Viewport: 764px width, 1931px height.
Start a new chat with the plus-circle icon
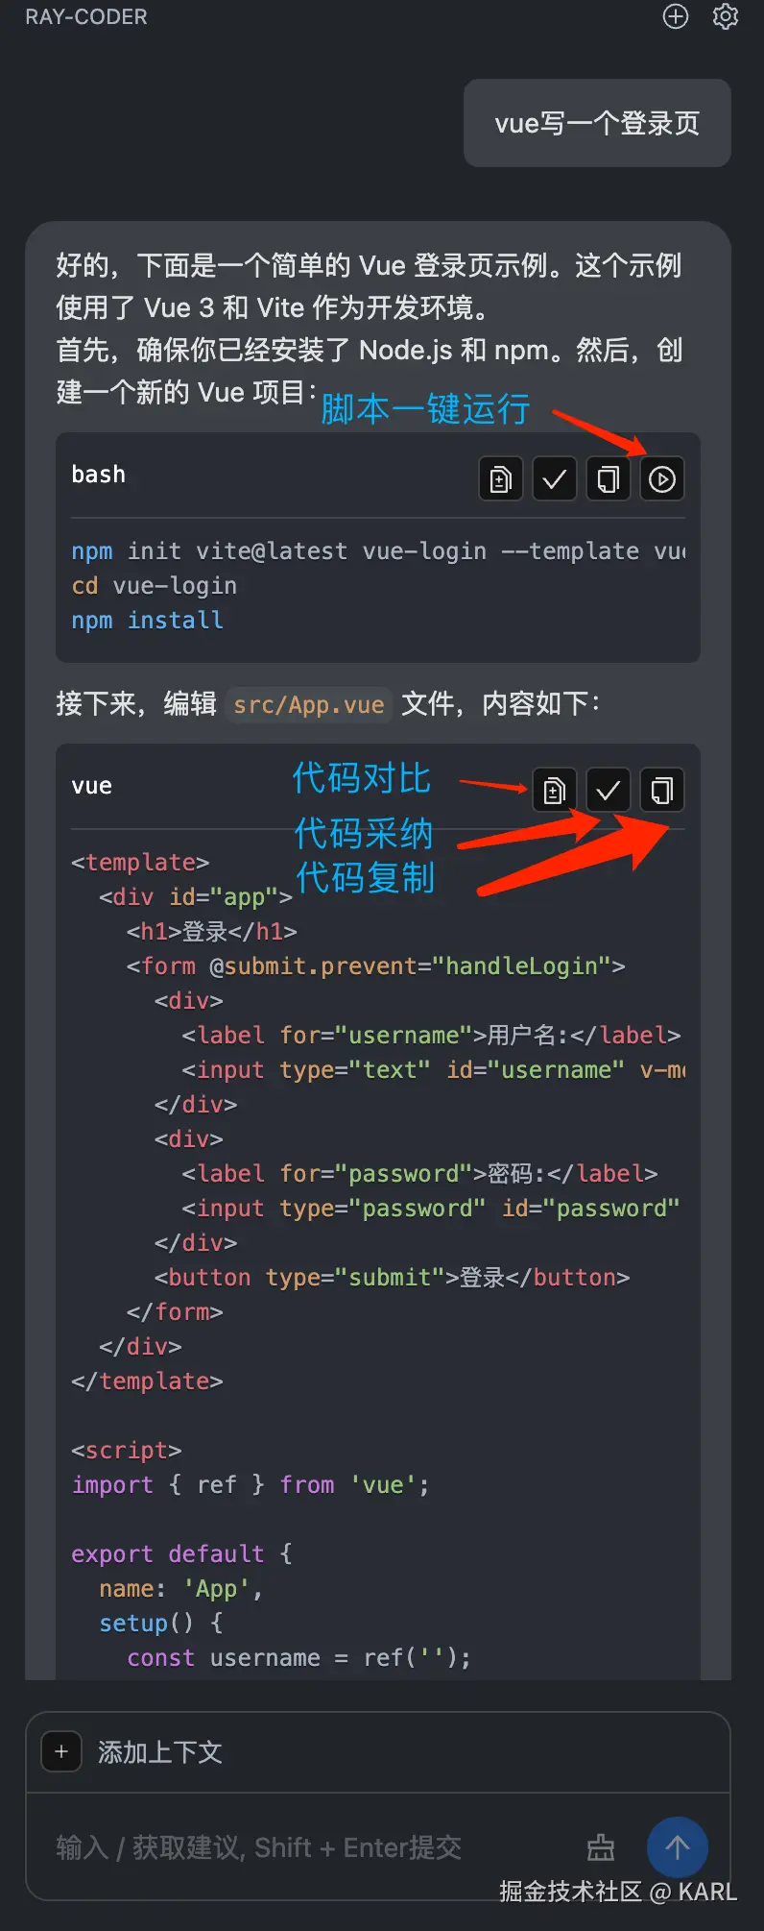tap(676, 16)
